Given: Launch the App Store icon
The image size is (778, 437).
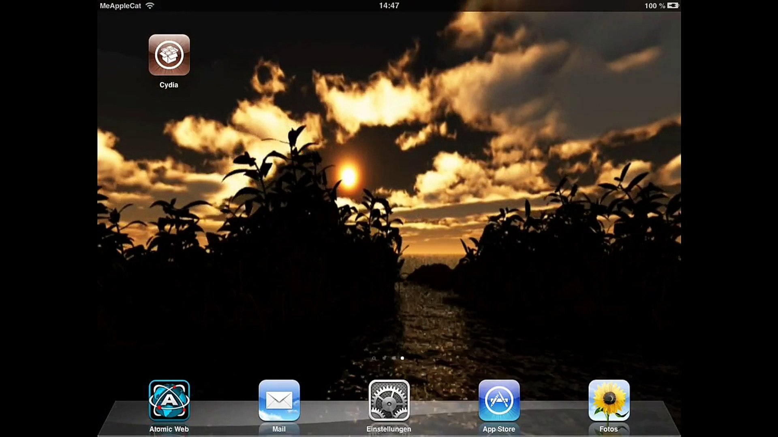Looking at the screenshot, I should 499,401.
